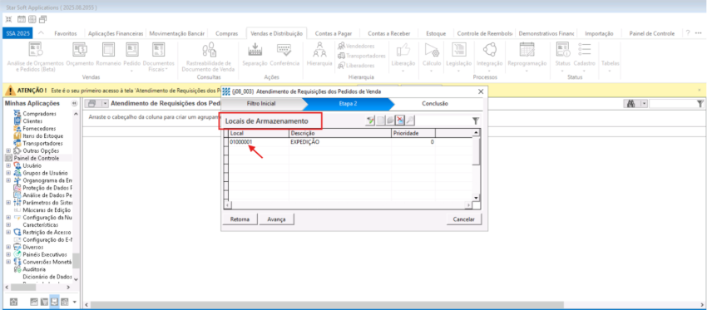Switch to the Compras ribbon tab
The height and width of the screenshot is (310, 707).
(227, 33)
